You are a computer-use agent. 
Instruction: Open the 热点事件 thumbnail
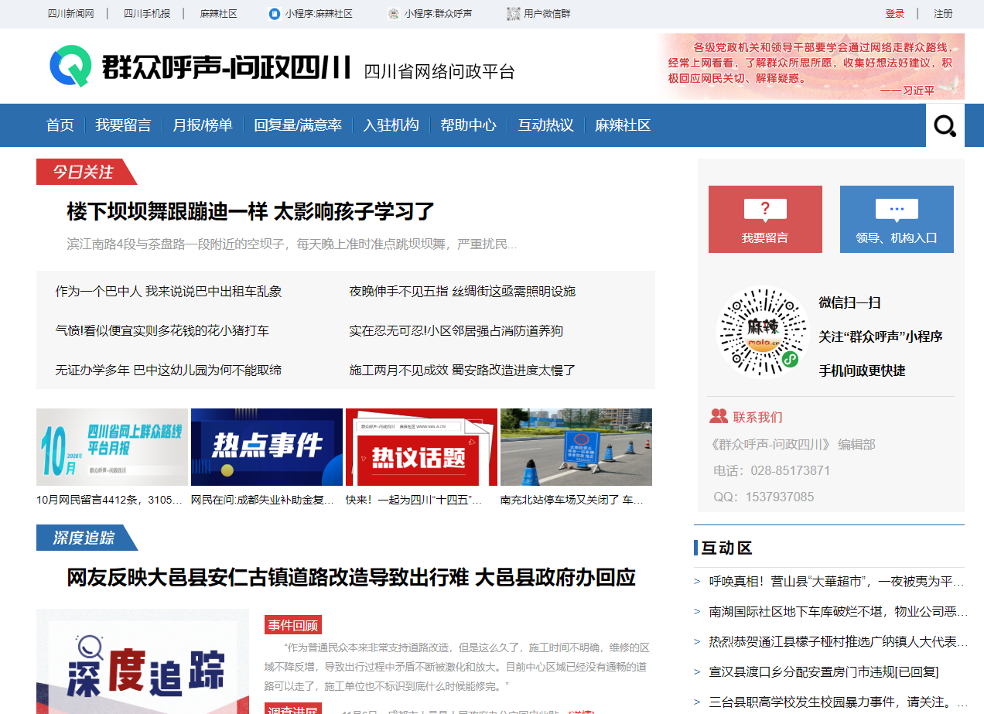point(267,447)
